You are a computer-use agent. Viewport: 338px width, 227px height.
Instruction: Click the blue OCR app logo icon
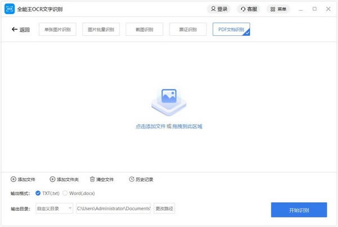[10, 9]
